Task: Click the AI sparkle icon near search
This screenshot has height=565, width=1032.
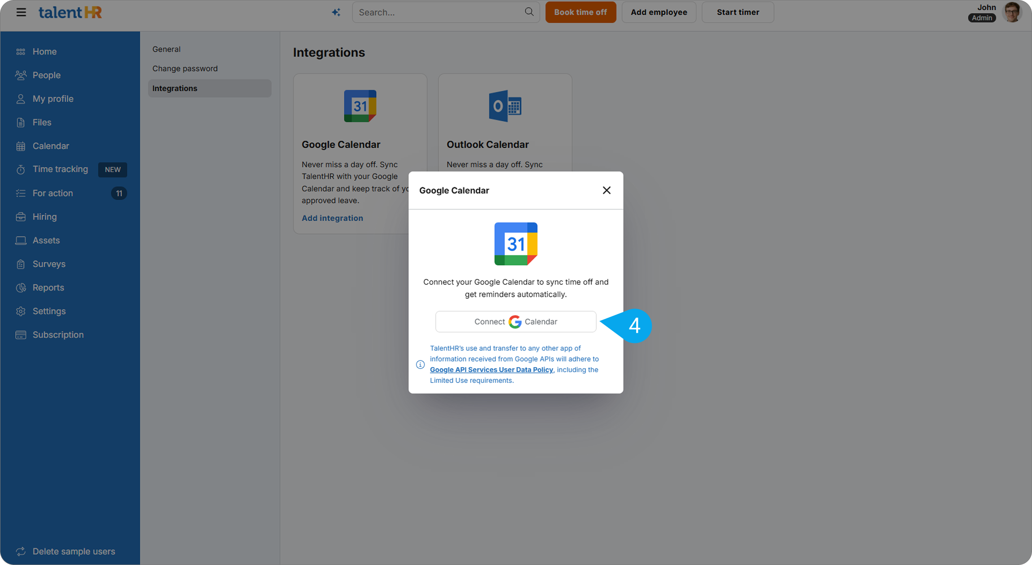Action: [x=336, y=12]
